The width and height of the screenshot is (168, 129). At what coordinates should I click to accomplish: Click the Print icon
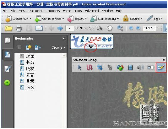click(19, 28)
